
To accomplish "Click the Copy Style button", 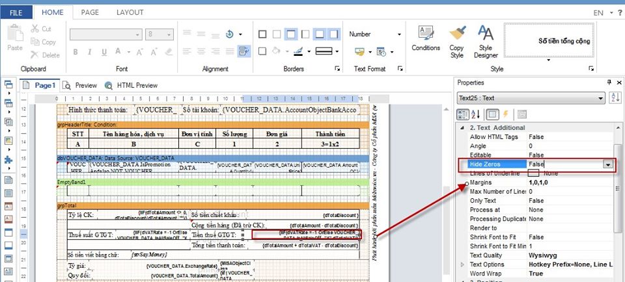I will (x=457, y=42).
